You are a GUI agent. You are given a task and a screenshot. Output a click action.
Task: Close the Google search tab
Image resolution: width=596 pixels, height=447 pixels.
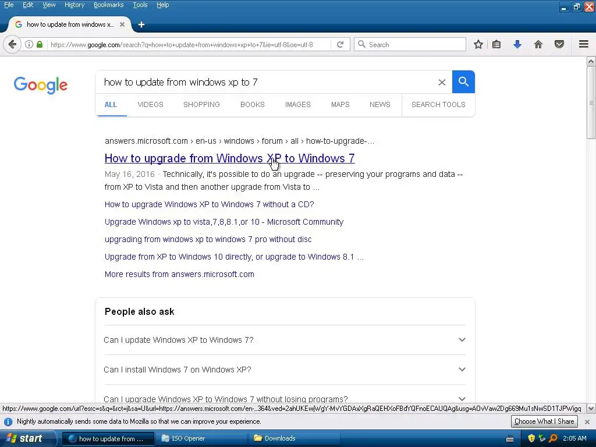122,24
